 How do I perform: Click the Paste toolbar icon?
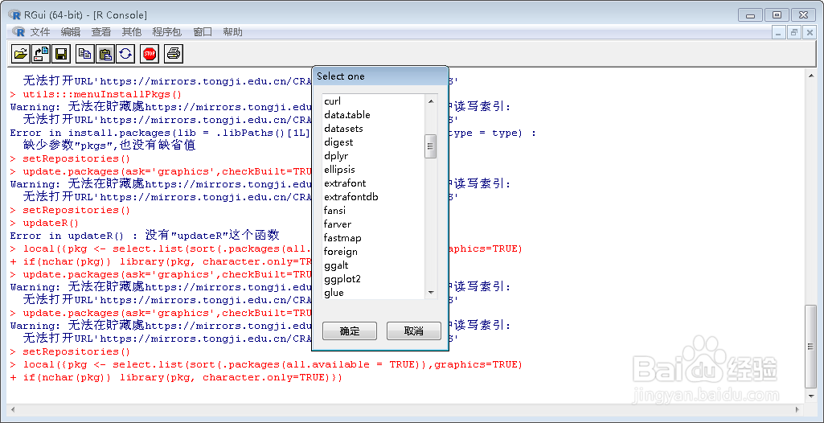point(105,54)
